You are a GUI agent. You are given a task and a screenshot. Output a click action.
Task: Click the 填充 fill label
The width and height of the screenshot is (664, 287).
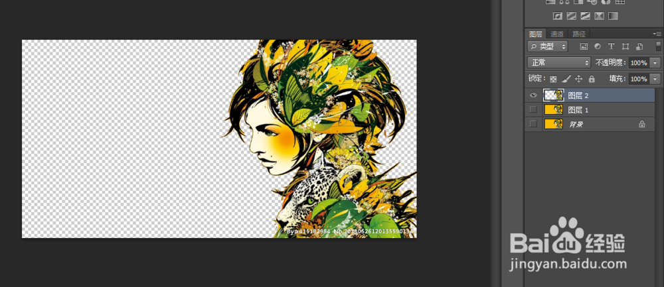(618, 79)
